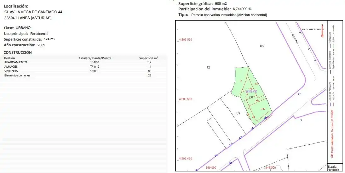The width and height of the screenshot is (345, 173).
Task: Click the 'URBANO' class value
Action: 23,28
